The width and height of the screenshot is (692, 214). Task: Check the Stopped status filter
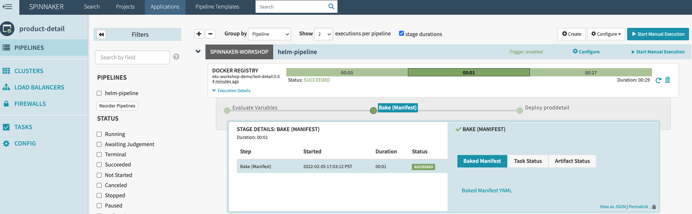[x=99, y=195]
